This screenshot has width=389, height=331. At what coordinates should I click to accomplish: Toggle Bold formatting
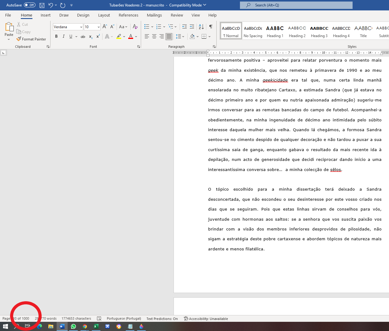click(x=56, y=36)
